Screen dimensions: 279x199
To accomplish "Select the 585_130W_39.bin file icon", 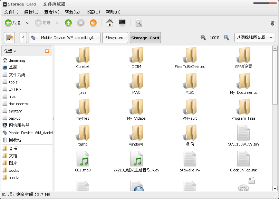I will pos(243,133).
